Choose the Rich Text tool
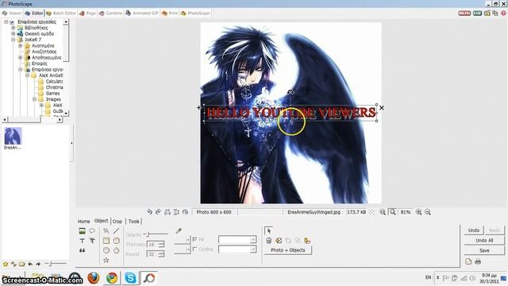 point(92,241)
